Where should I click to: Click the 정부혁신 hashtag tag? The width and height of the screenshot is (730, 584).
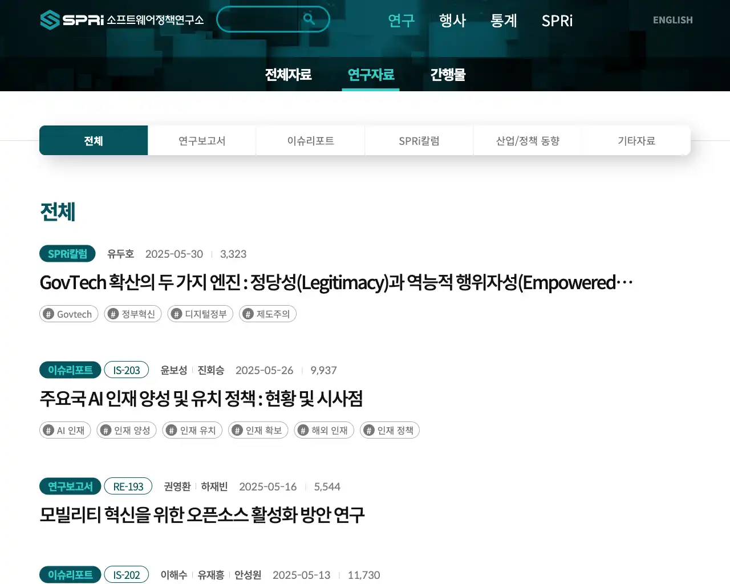click(x=133, y=314)
